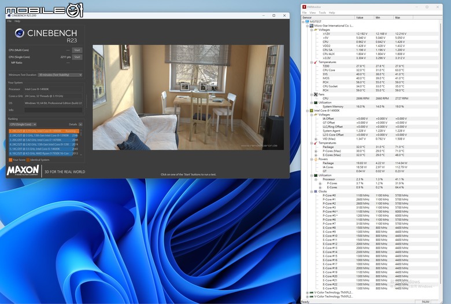
Task: Click the Value column header
Action: 364,17
